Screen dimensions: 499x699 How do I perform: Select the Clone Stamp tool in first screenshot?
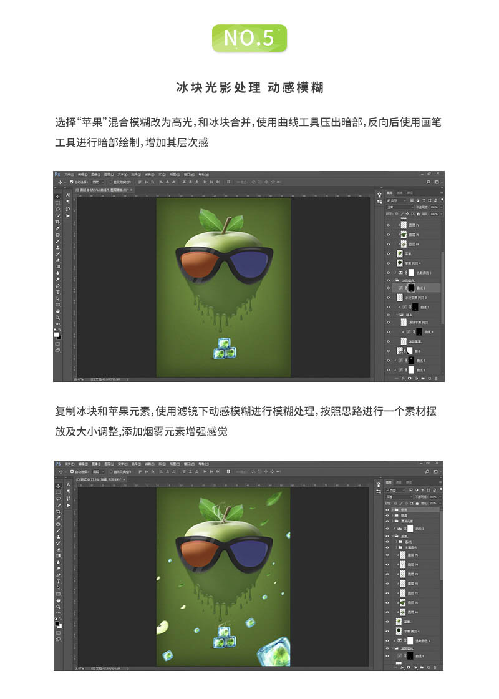pyautogui.click(x=57, y=247)
